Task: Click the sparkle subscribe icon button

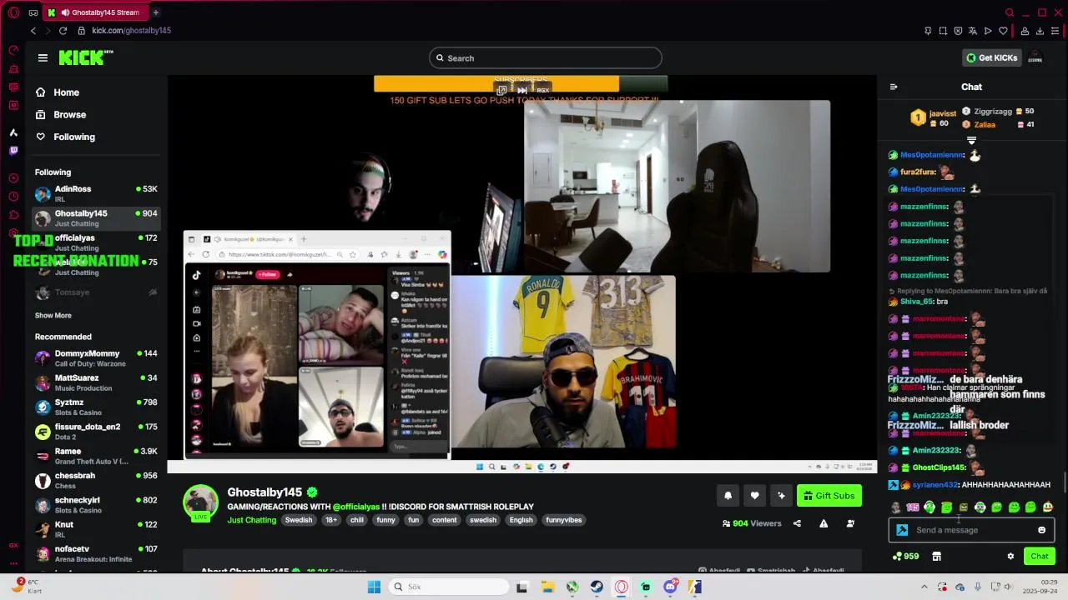Action: click(x=781, y=496)
